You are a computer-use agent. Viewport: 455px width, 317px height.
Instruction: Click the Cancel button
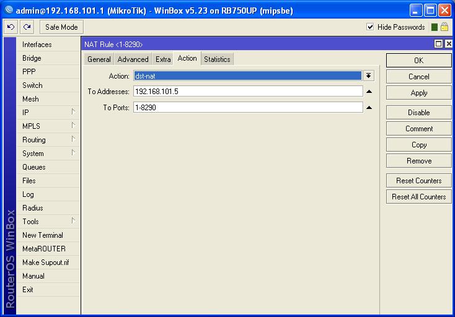418,77
